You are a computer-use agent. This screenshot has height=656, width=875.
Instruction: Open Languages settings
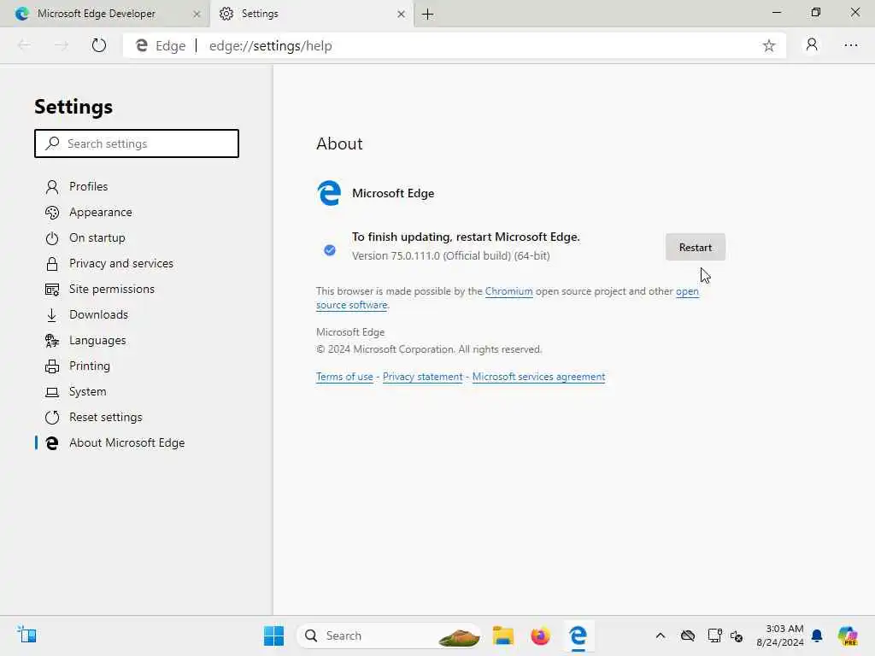pyautogui.click(x=97, y=340)
